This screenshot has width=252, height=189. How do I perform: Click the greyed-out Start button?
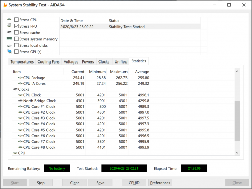pos(15,183)
